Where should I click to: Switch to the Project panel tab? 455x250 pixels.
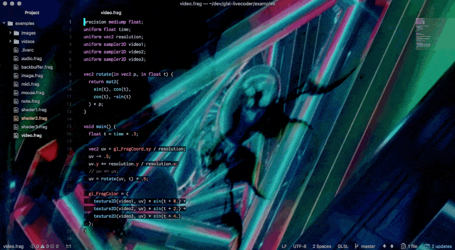[x=32, y=12]
